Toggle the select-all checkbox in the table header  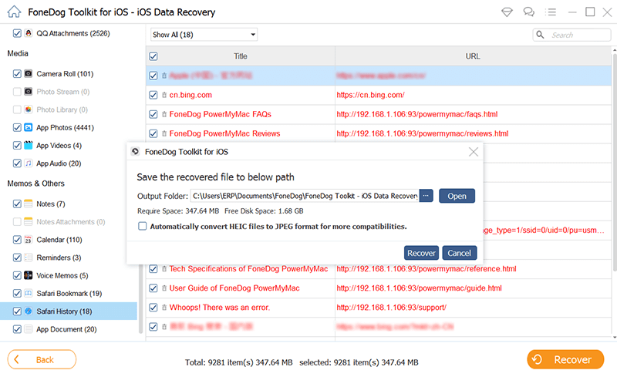pos(153,56)
